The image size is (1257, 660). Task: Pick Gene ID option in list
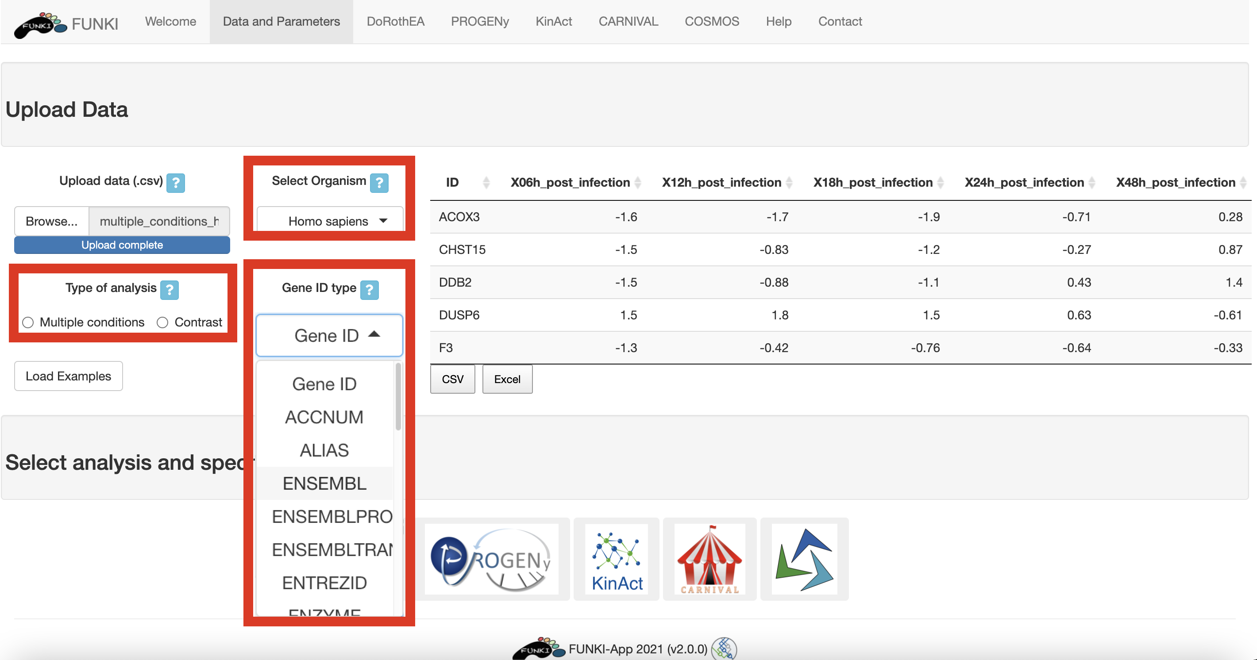(324, 384)
